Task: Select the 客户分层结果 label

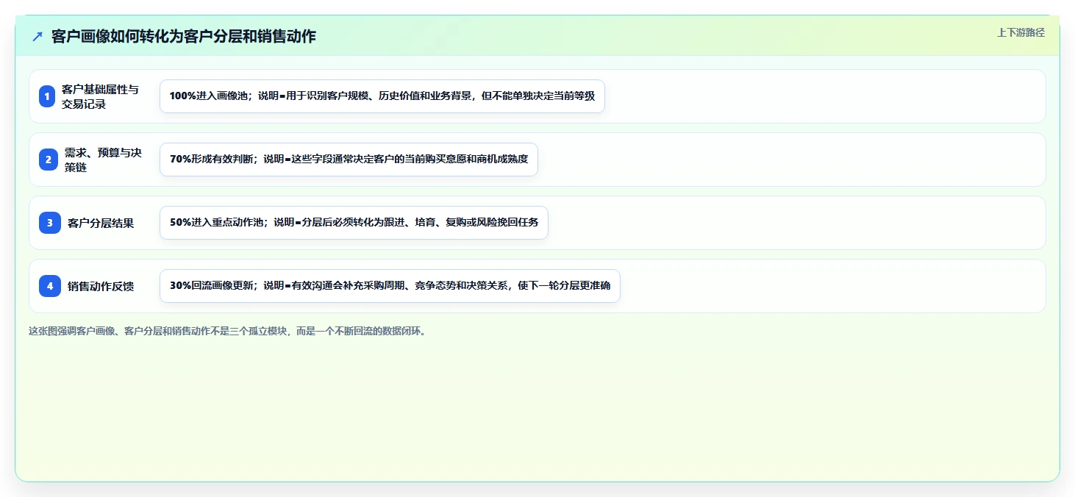Action: tap(101, 223)
